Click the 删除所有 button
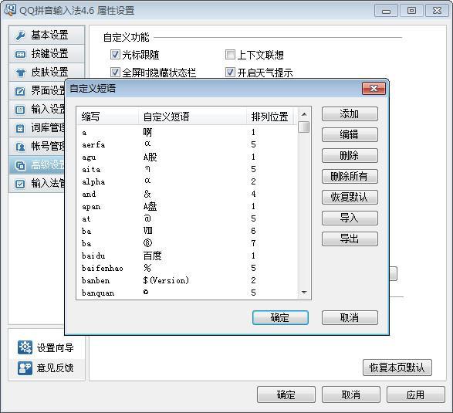 coord(350,176)
